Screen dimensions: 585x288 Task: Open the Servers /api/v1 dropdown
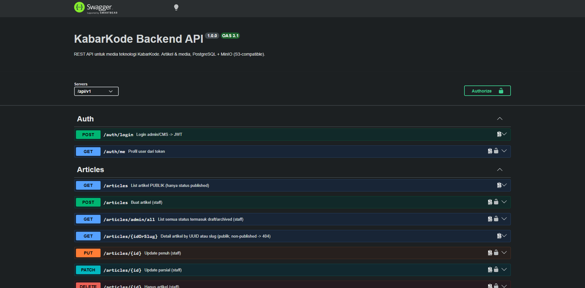click(96, 91)
